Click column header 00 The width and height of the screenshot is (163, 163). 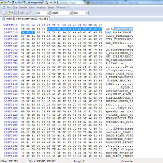pyautogui.click(x=23, y=25)
